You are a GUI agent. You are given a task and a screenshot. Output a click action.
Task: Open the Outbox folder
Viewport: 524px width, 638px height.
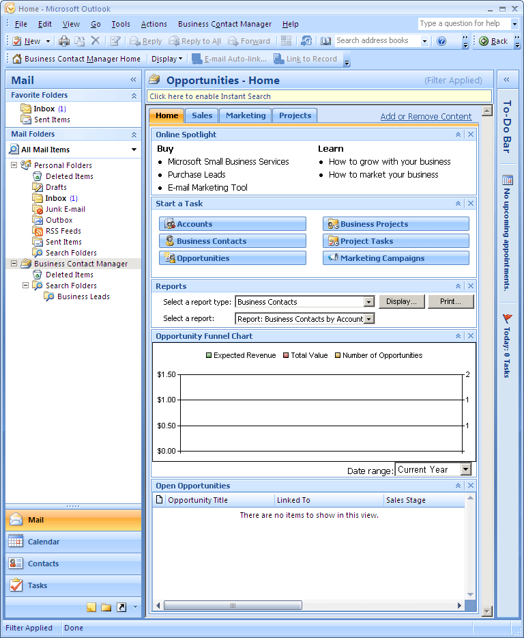(x=59, y=220)
